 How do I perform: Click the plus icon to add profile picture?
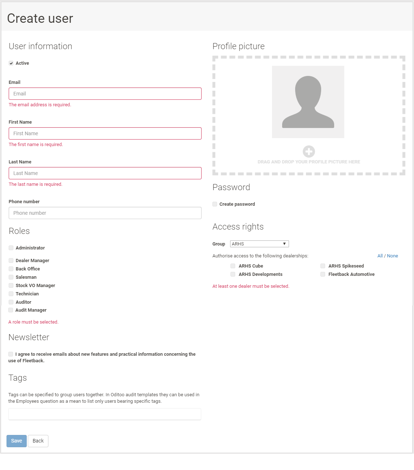tap(308, 151)
